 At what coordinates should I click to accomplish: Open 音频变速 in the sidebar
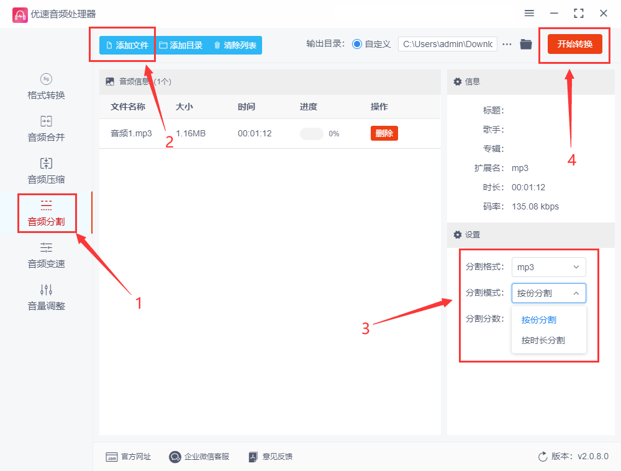(x=46, y=255)
